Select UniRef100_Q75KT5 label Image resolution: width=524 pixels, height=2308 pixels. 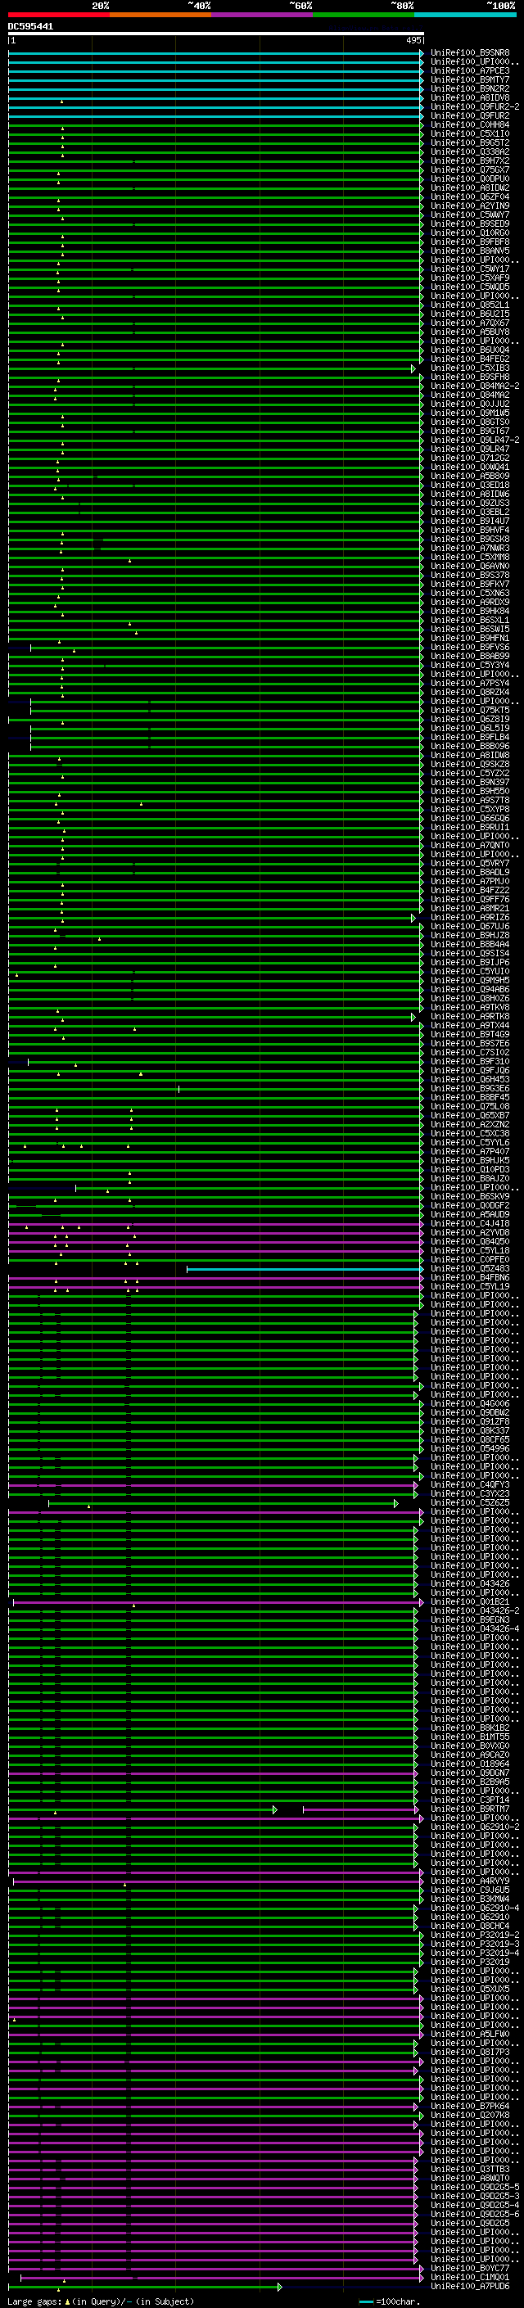point(470,711)
